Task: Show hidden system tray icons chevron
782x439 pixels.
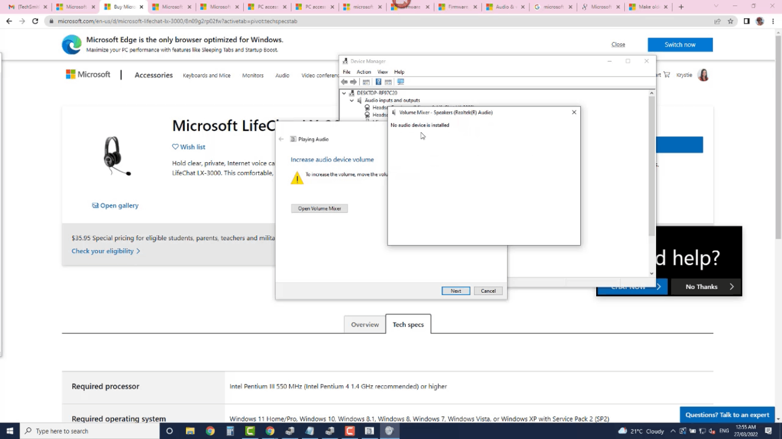Action: pyautogui.click(x=673, y=431)
